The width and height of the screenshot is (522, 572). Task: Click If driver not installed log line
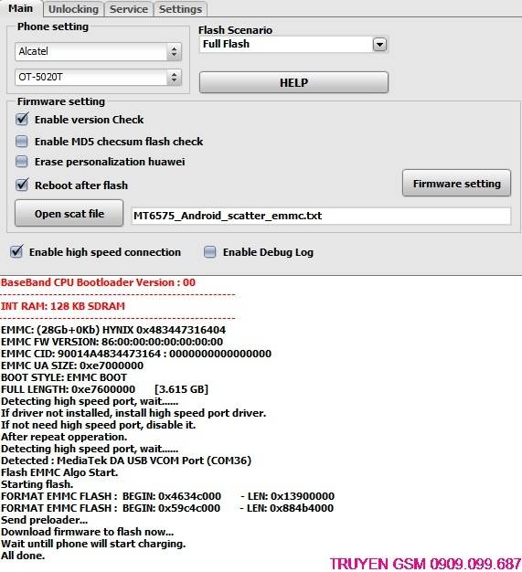coord(133,413)
